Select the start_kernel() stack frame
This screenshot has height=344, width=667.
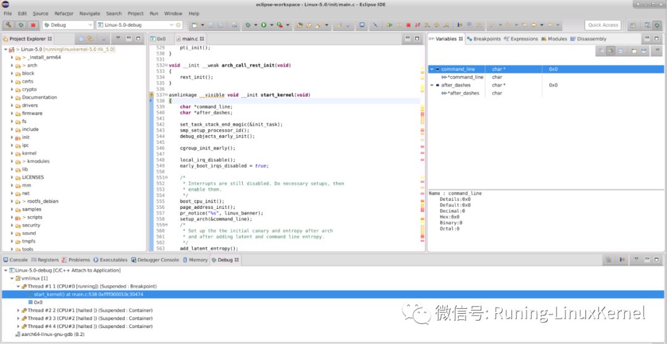[333, 294]
